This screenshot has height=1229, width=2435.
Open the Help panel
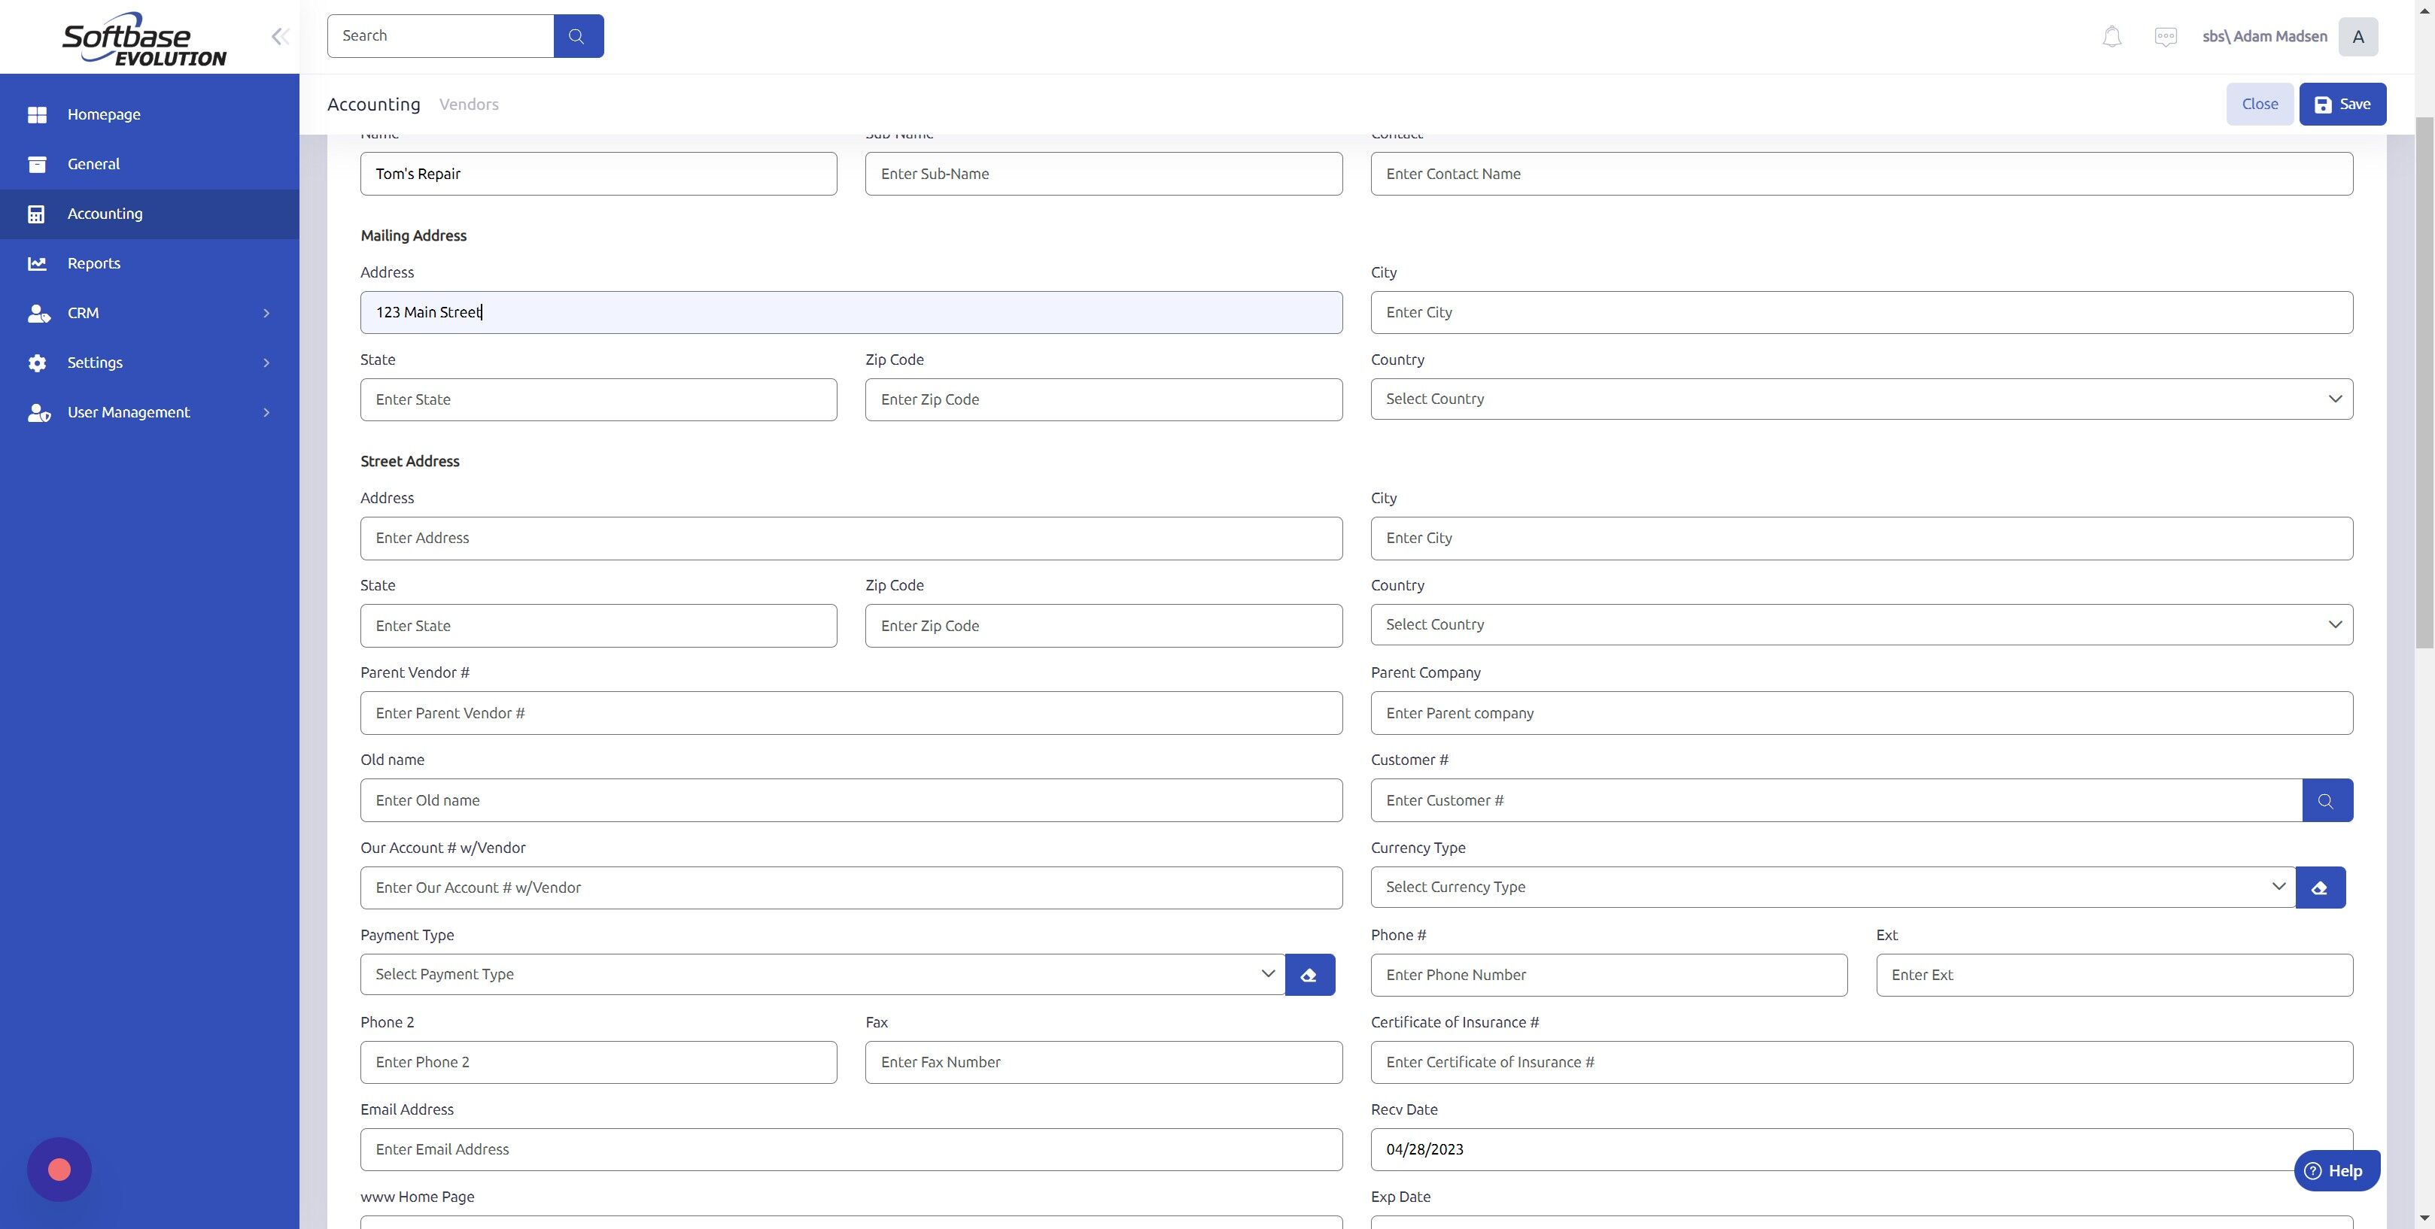coord(2336,1170)
